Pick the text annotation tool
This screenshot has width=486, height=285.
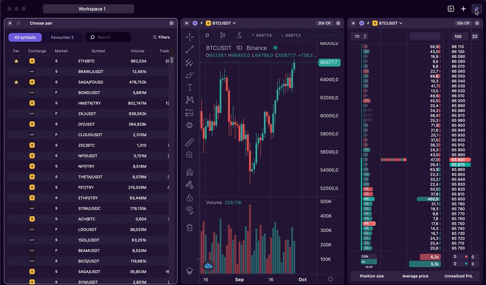coord(190,87)
